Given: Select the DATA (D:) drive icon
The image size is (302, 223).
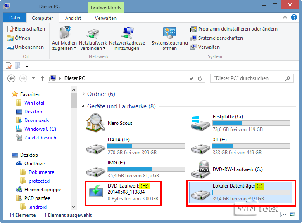Looking at the screenshot, I should [x=95, y=149].
